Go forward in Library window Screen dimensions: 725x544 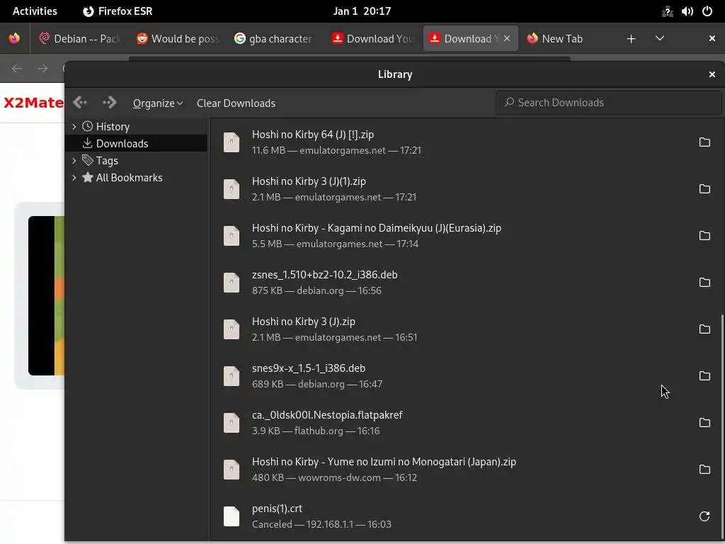coord(110,102)
